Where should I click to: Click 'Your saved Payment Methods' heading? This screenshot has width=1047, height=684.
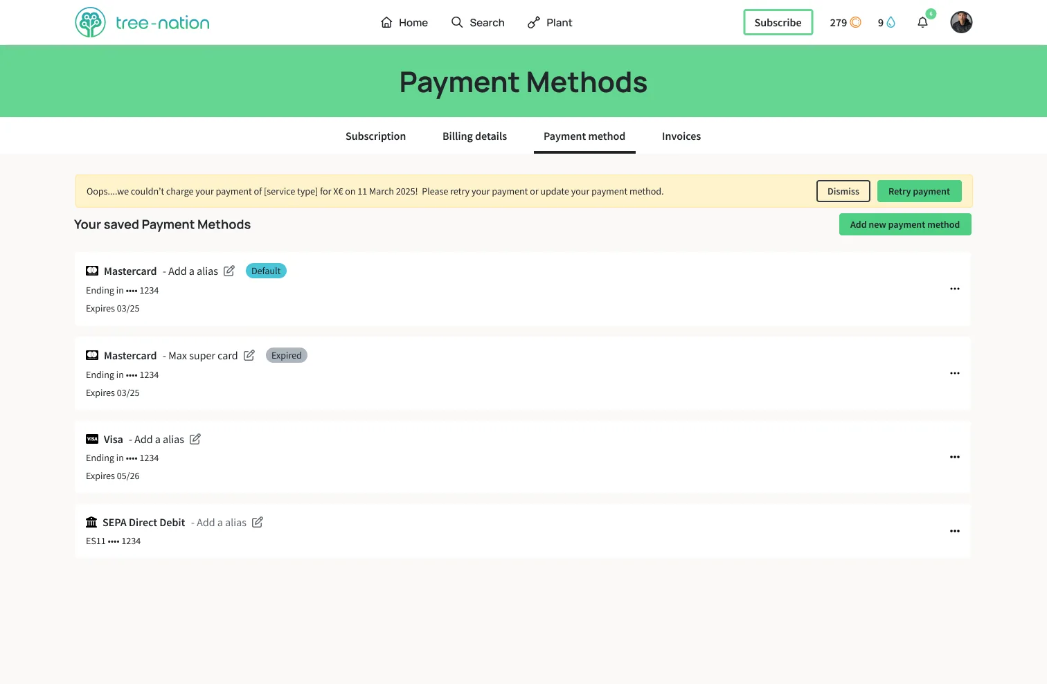[163, 224]
